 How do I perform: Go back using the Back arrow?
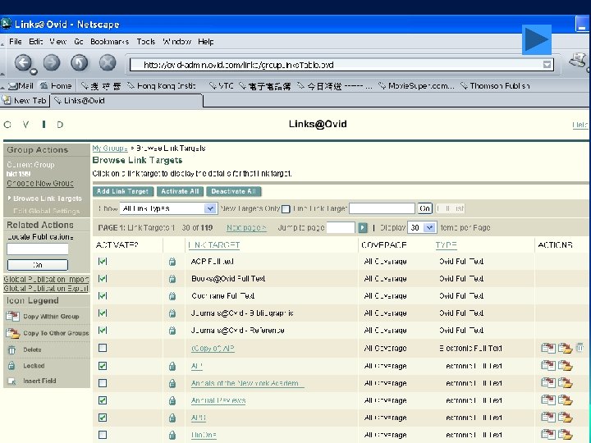coord(23,62)
